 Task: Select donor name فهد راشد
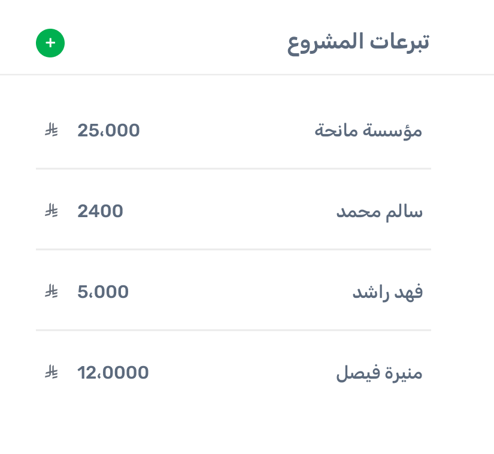(x=387, y=292)
